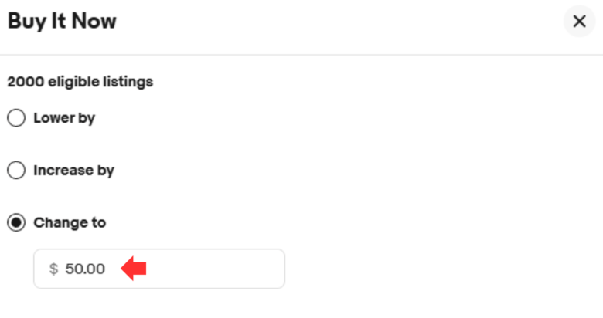Click empty area right of red arrow in field
603x318 pixels.
click(x=216, y=269)
